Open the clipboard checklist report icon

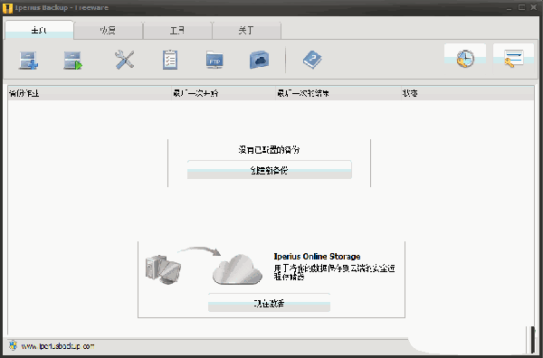tap(170, 61)
